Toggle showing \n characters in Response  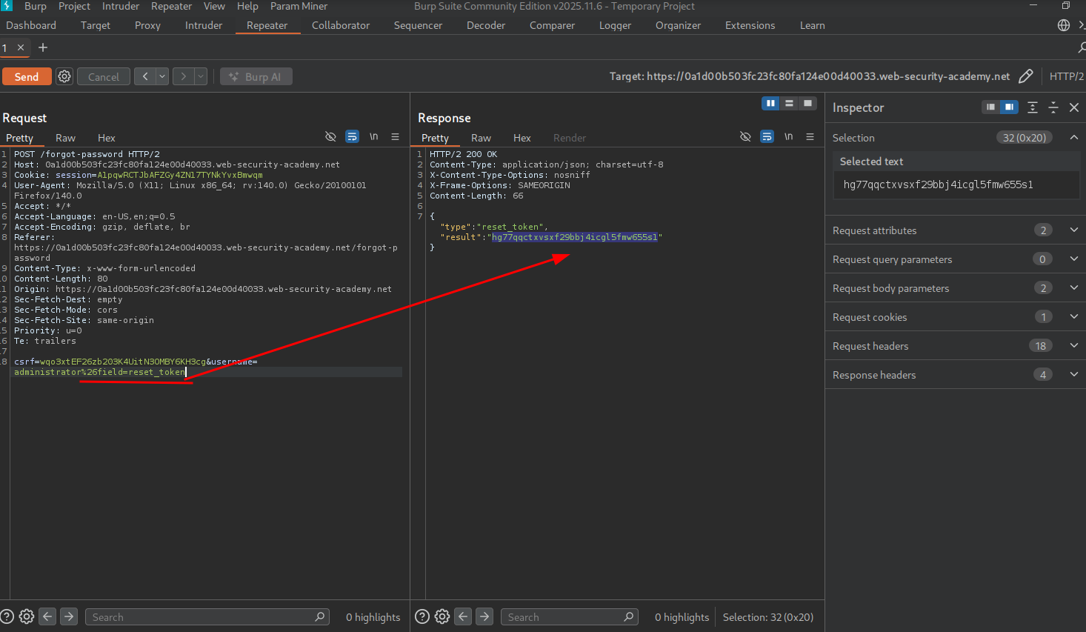[x=789, y=137]
